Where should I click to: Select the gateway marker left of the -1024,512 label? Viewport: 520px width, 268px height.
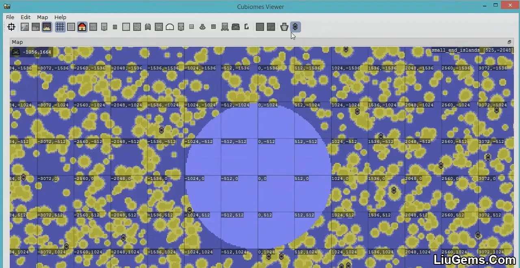coord(189,210)
